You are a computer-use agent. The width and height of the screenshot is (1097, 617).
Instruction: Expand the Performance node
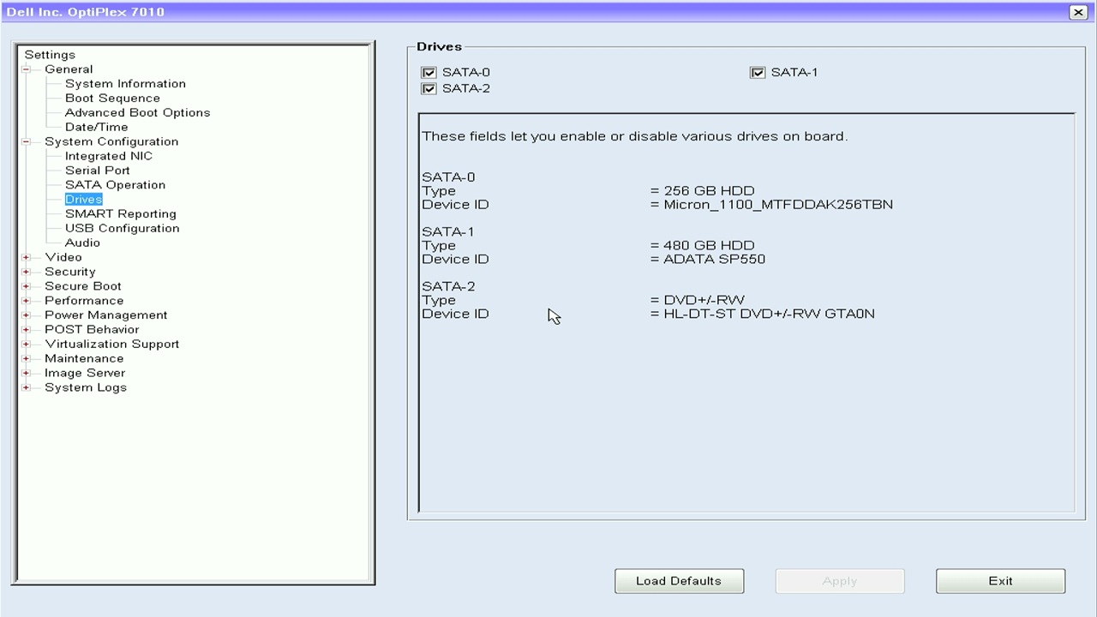point(26,301)
